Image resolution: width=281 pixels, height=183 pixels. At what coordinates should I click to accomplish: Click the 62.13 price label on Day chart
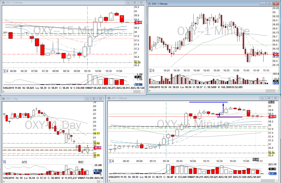point(97,134)
